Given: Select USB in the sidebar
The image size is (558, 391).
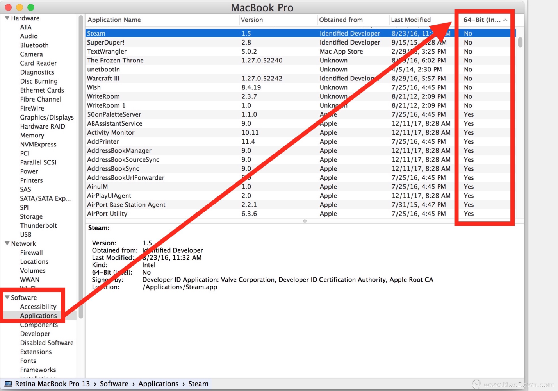Looking at the screenshot, I should [25, 234].
